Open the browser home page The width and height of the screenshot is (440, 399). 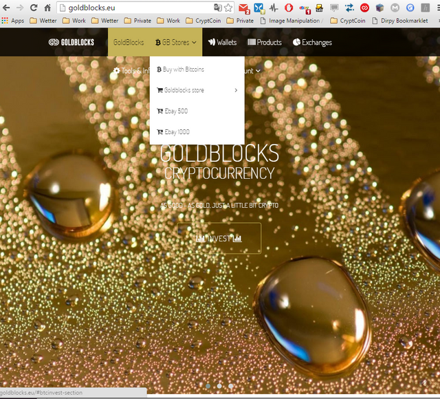47,8
